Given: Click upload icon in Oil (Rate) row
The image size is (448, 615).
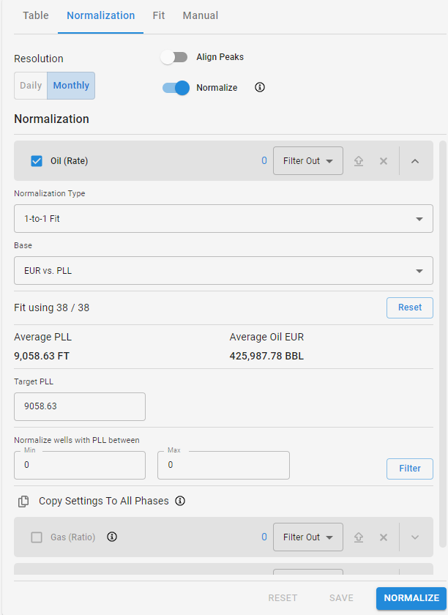Looking at the screenshot, I should point(359,161).
